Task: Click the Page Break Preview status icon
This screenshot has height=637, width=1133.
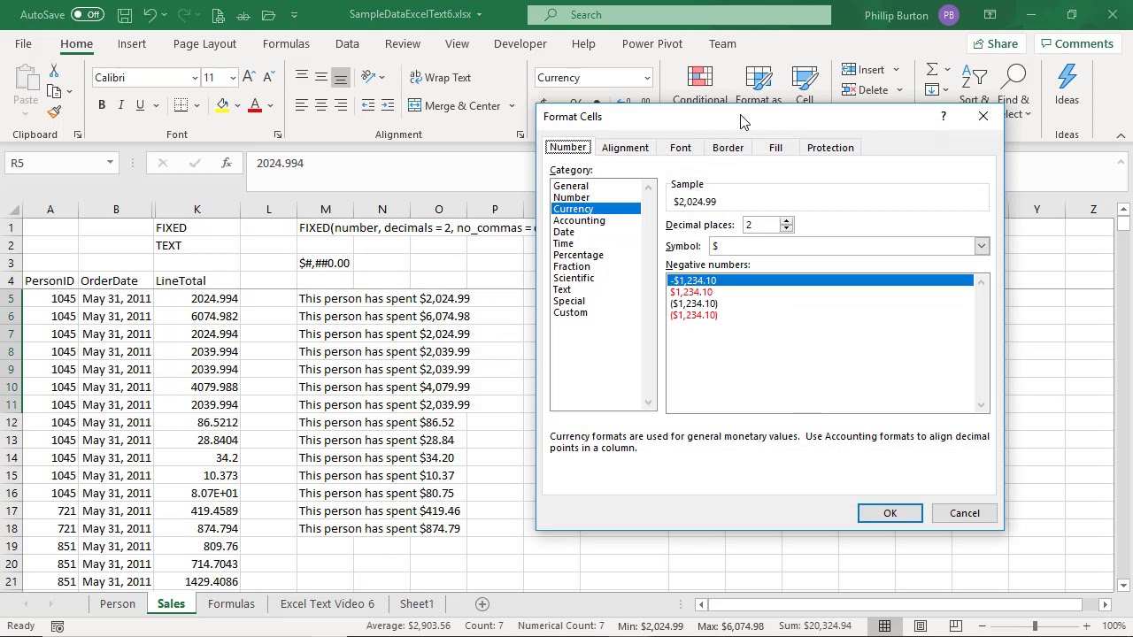Action: tap(955, 626)
